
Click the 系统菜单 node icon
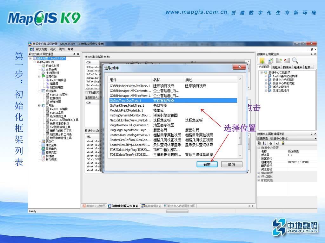43,91
